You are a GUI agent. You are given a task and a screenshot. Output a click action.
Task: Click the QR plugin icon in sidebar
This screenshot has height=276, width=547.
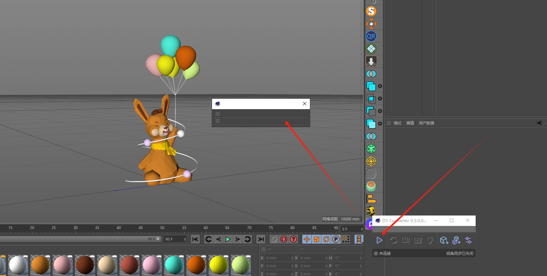(371, 36)
